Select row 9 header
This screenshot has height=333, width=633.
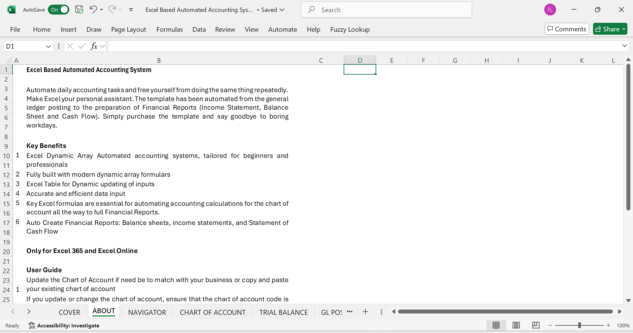click(x=6, y=146)
